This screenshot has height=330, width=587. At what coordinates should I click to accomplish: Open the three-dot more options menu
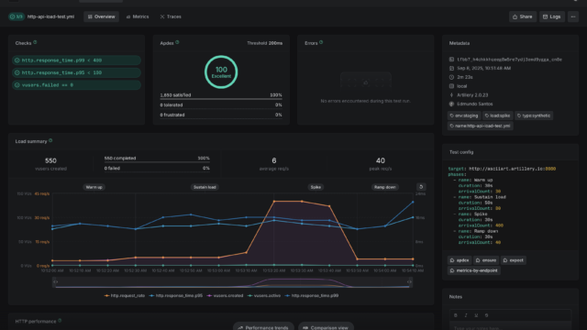coord(573,16)
